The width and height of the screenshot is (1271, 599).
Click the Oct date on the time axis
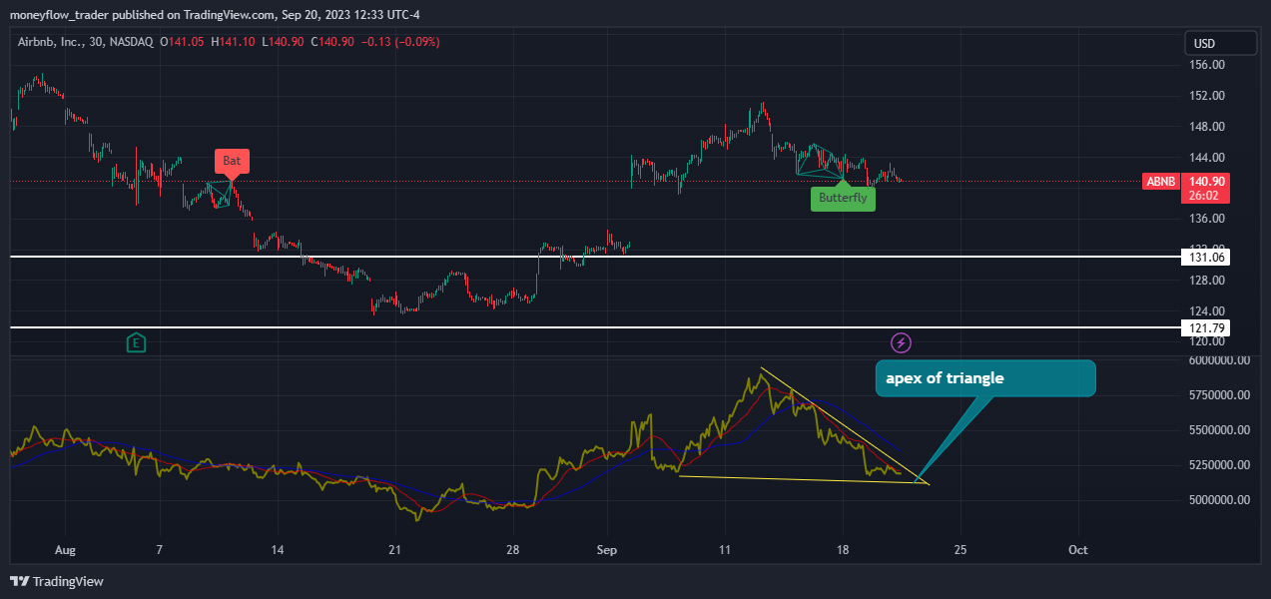1077,550
